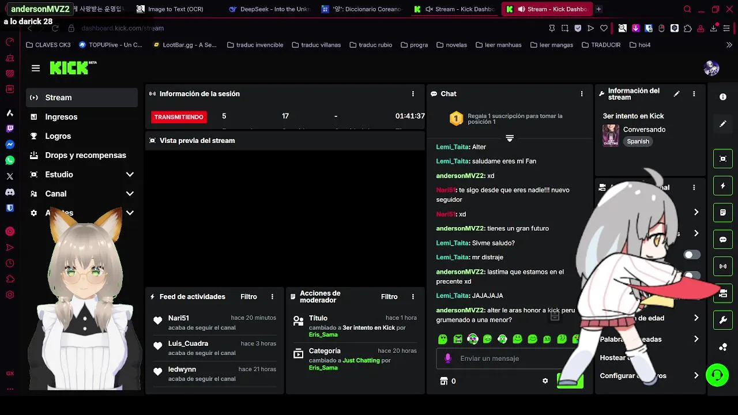
Task: Open Información del stream three-dot menu
Action: tap(694, 94)
